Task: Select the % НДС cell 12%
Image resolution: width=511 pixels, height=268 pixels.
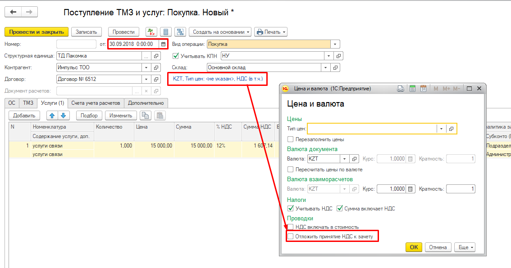Action: 228,146
